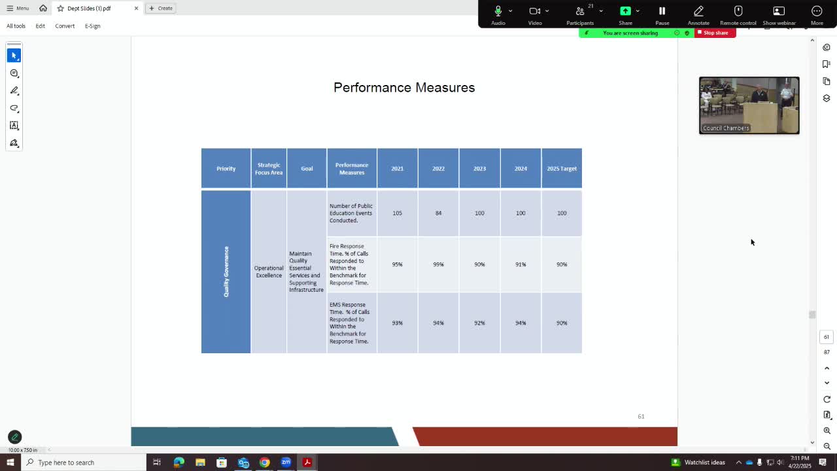Viewport: 837px width, 471px height.
Task: Open Zoom from the taskbar
Action: pos(286,462)
